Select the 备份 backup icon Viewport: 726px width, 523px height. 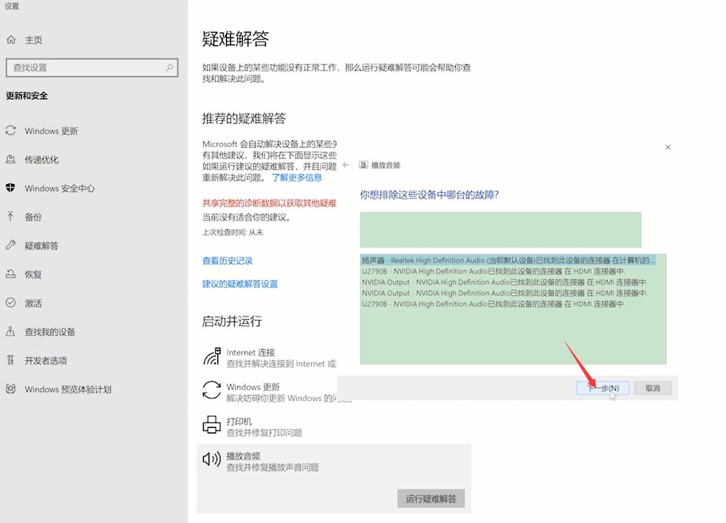(10, 216)
